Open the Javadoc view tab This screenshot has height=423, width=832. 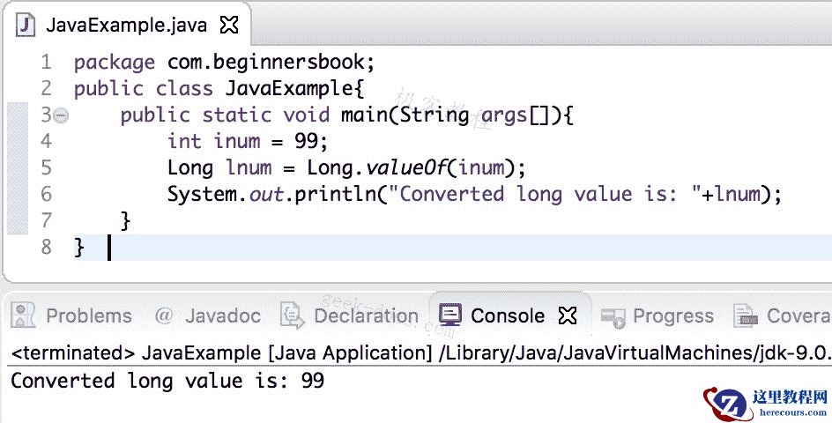click(208, 315)
